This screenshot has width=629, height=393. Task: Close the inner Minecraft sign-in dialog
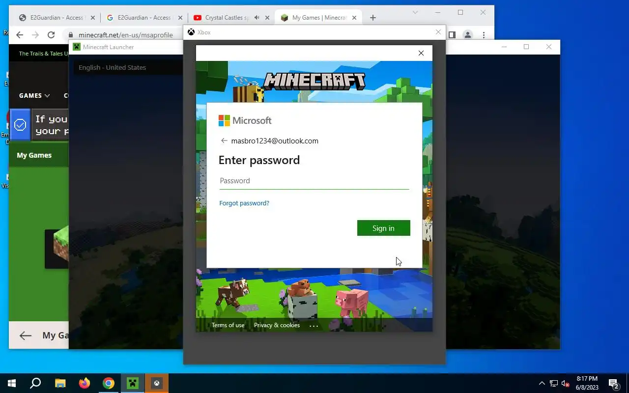(x=421, y=53)
